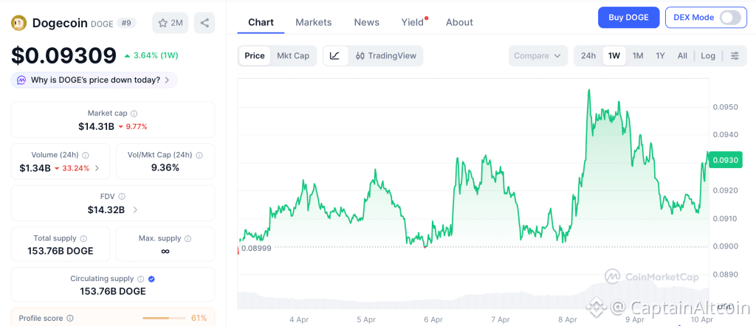Click the Profile score progress bar
This screenshot has width=756, height=326.
[x=164, y=318]
